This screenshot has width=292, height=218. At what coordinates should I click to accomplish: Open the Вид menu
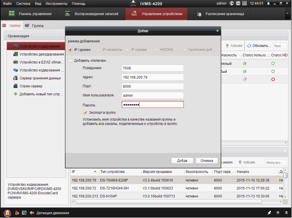38,3
